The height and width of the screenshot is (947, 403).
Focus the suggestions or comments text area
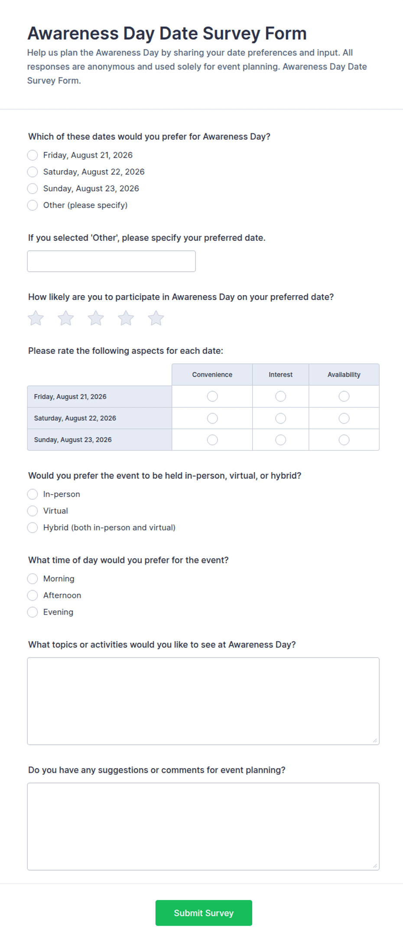pyautogui.click(x=203, y=827)
